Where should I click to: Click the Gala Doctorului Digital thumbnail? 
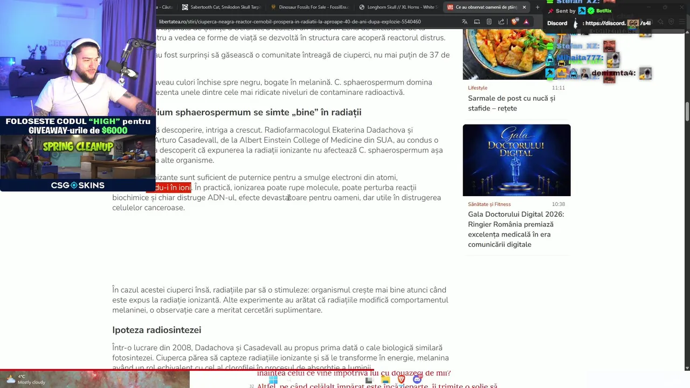(x=516, y=160)
